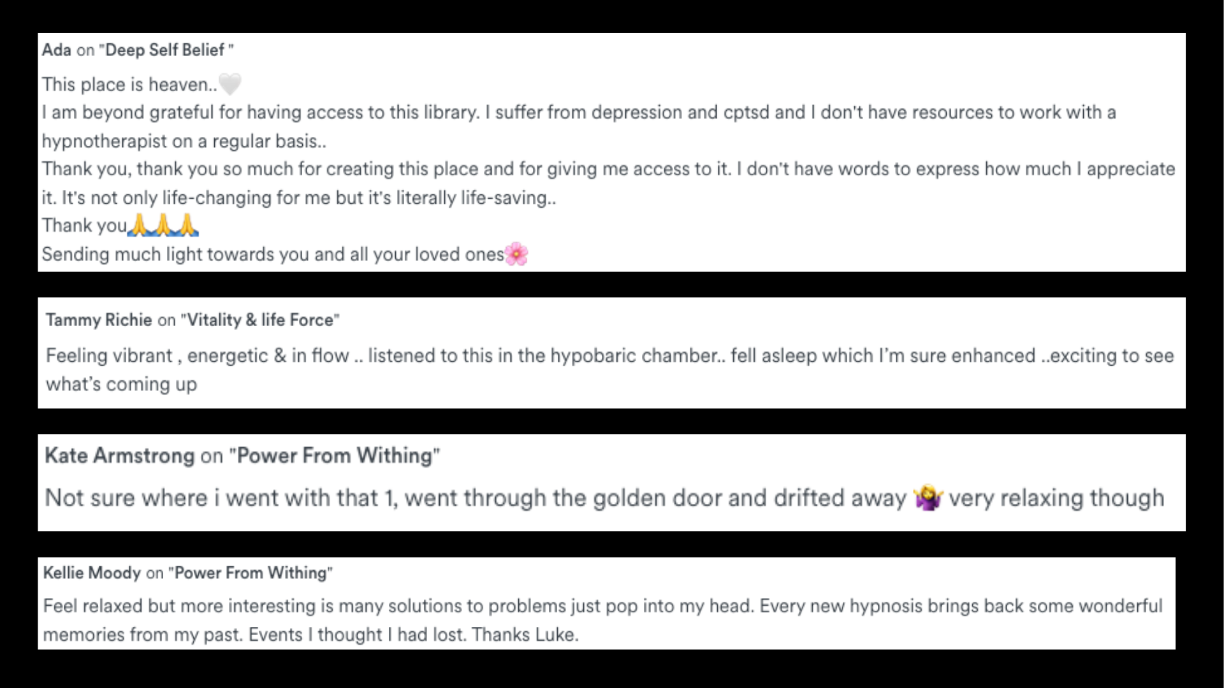Click the white heart emoji after "heaven.."
Viewport: 1224px width, 688px height.
[x=230, y=84]
